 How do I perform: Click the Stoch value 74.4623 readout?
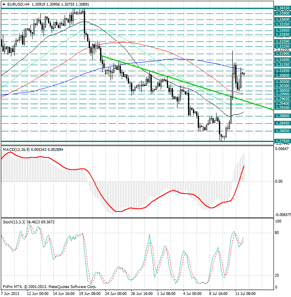click(33, 222)
